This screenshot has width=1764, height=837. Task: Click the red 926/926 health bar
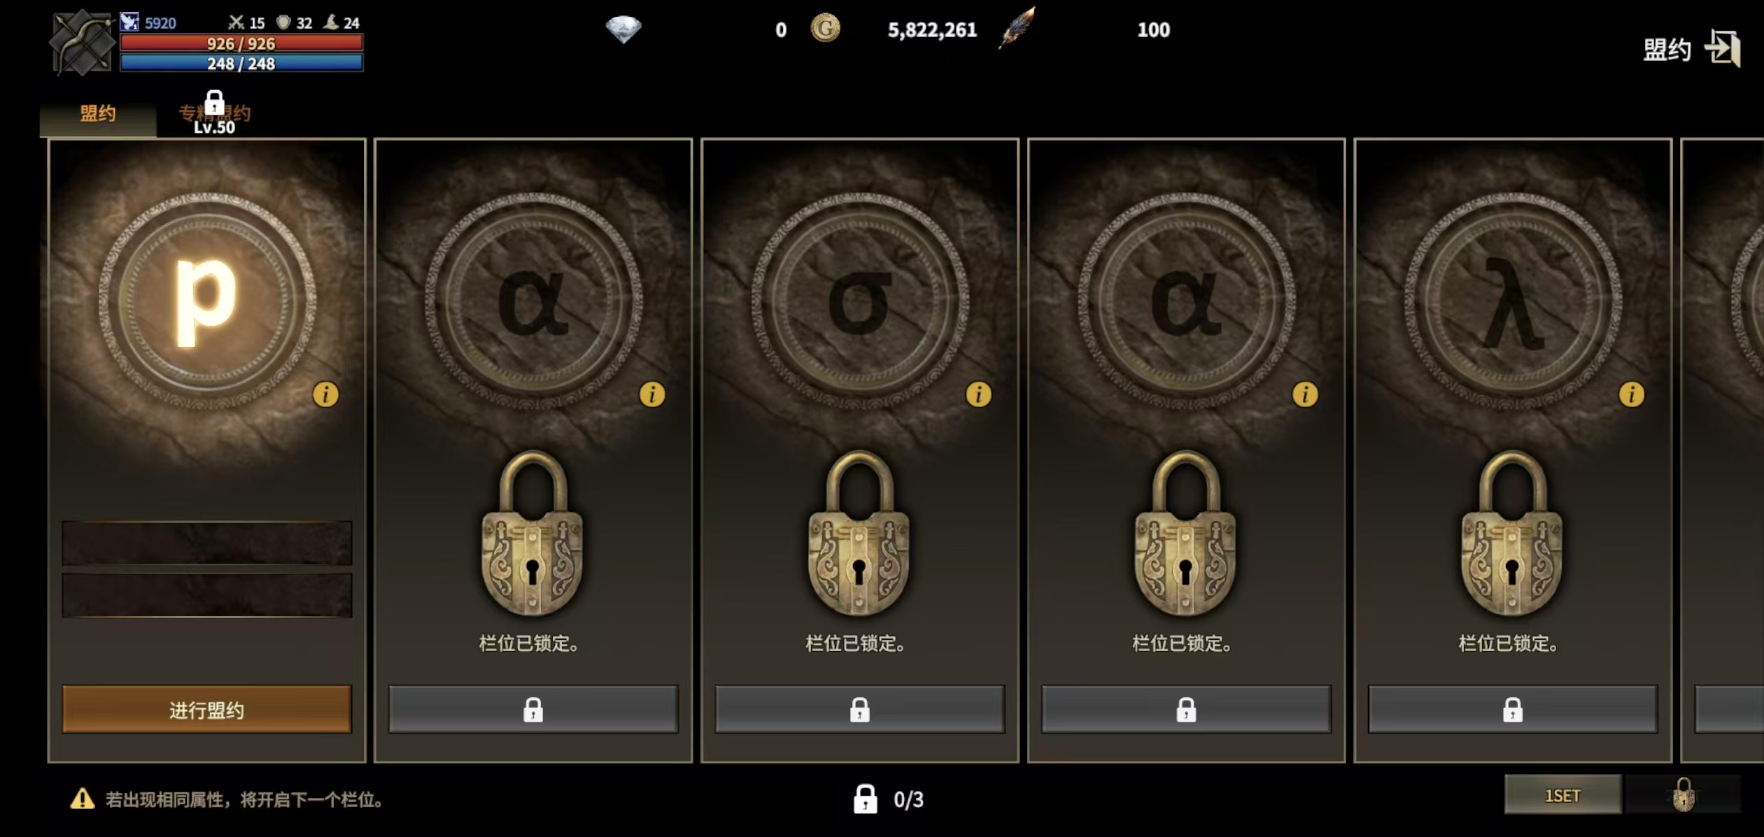point(241,43)
